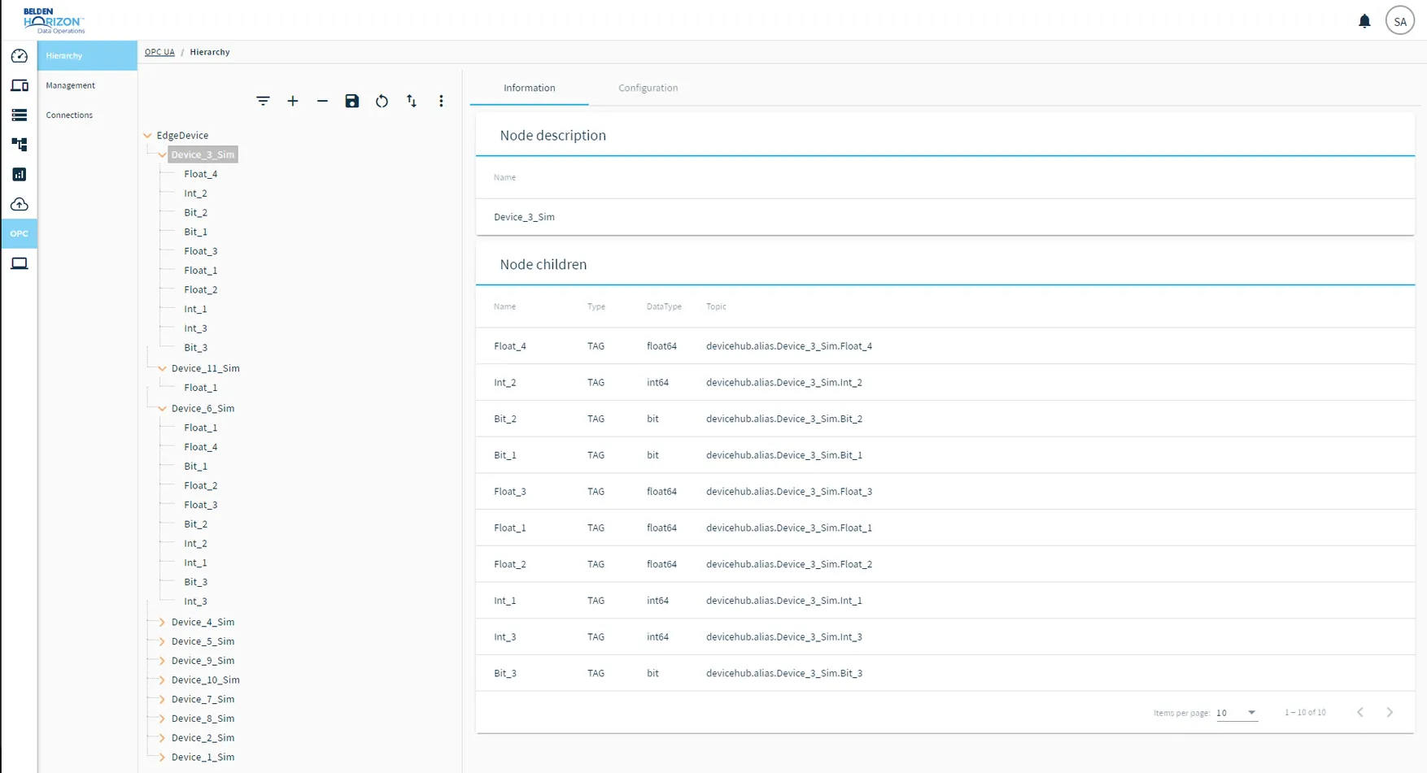Select Device_9_Sim in the tree
This screenshot has width=1427, height=773.
203,661
